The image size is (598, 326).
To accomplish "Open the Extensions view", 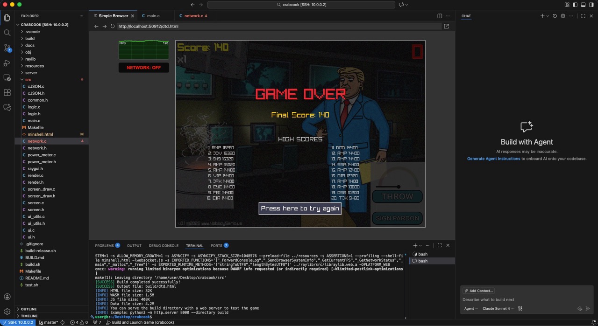I will coord(7,92).
